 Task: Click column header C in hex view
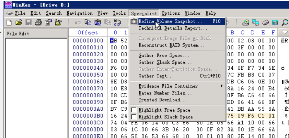click(242, 33)
